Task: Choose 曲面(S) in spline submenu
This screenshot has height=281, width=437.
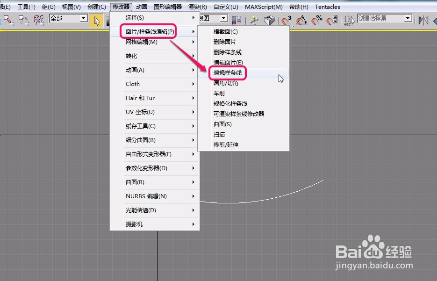Action: (x=244, y=124)
